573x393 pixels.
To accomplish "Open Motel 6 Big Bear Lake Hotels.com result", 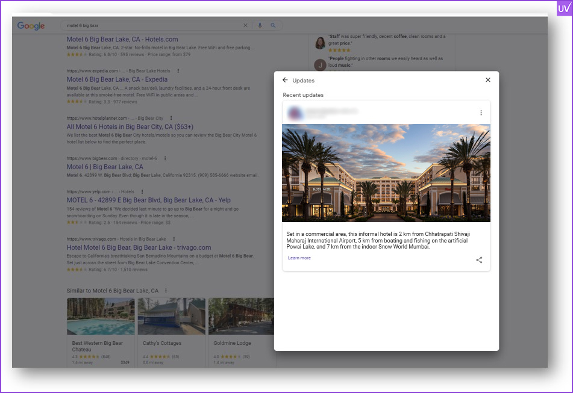I will (x=122, y=39).
